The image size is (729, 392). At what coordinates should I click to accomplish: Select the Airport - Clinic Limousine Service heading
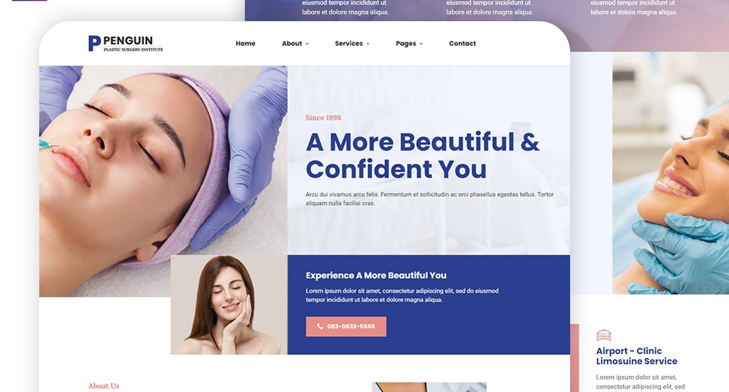tap(637, 356)
